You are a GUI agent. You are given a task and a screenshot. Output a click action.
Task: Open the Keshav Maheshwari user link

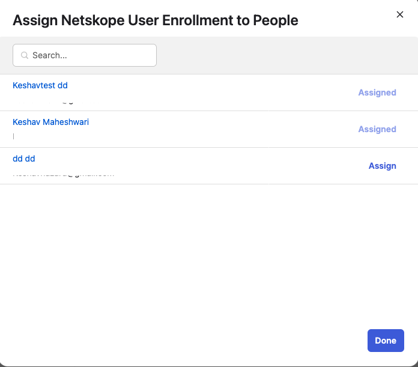point(50,122)
